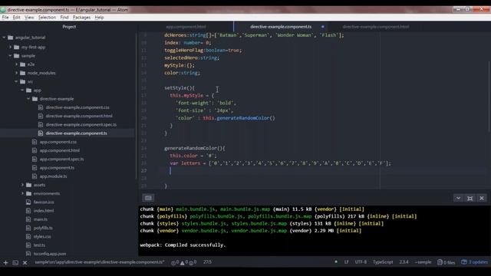491x276 pixels.
Task: Open test.ts file
Action: [39, 245]
